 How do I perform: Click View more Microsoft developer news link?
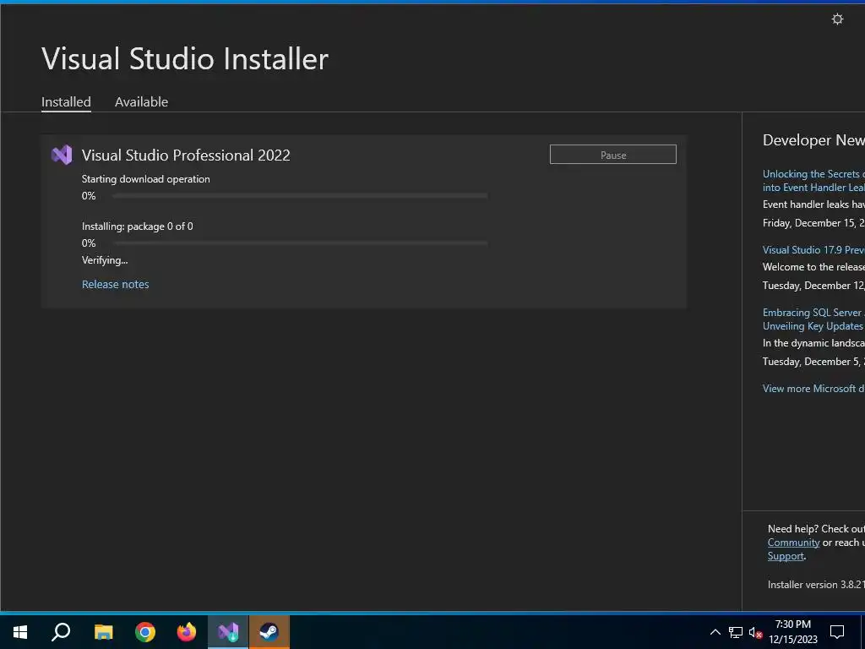(x=813, y=389)
